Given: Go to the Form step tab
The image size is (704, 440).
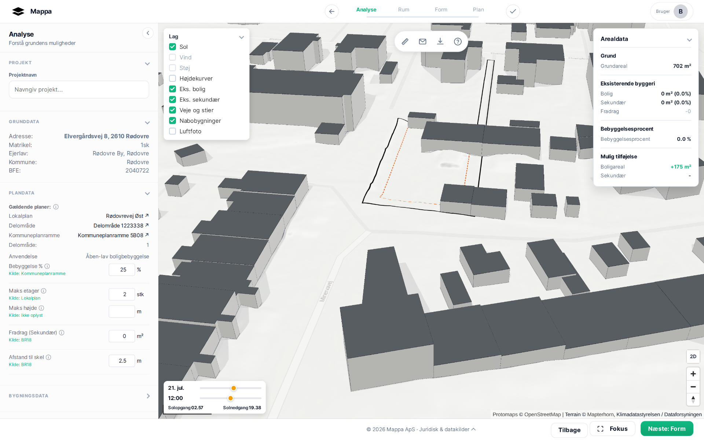Looking at the screenshot, I should pyautogui.click(x=441, y=10).
